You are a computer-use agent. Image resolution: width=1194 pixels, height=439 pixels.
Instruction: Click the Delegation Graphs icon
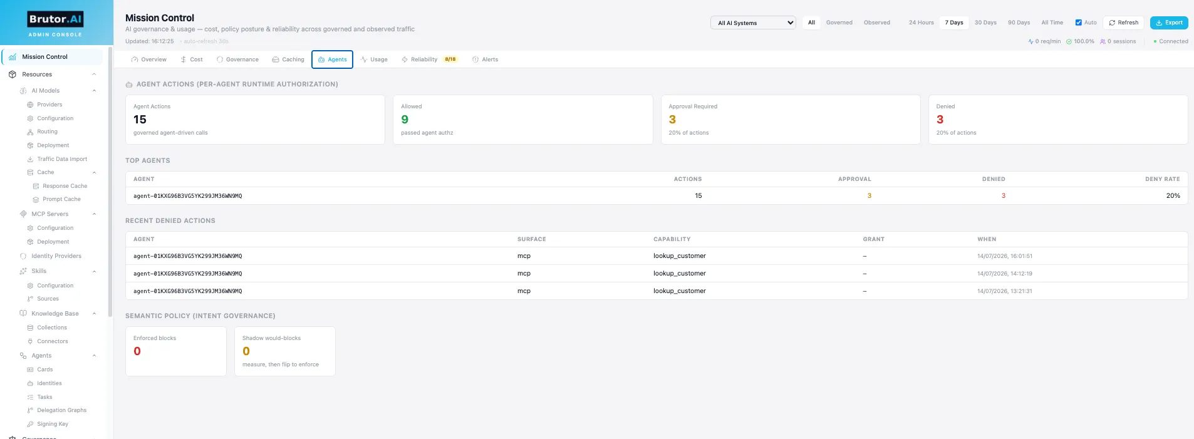tap(30, 411)
